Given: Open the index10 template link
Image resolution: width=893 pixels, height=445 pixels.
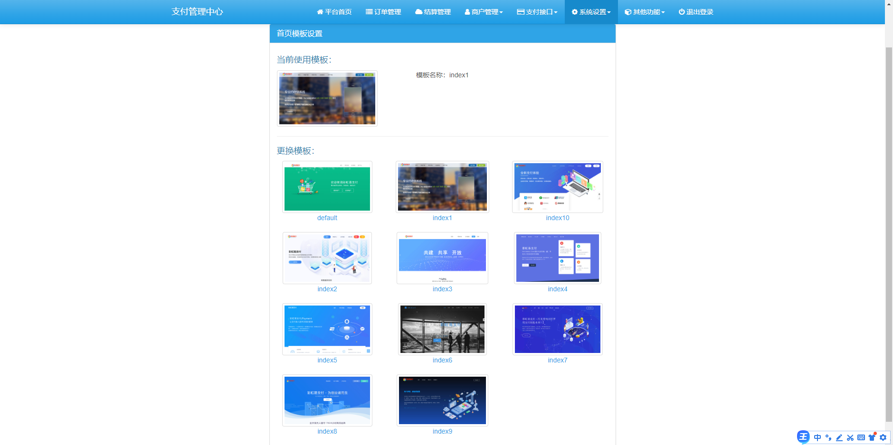Looking at the screenshot, I should pos(557,218).
